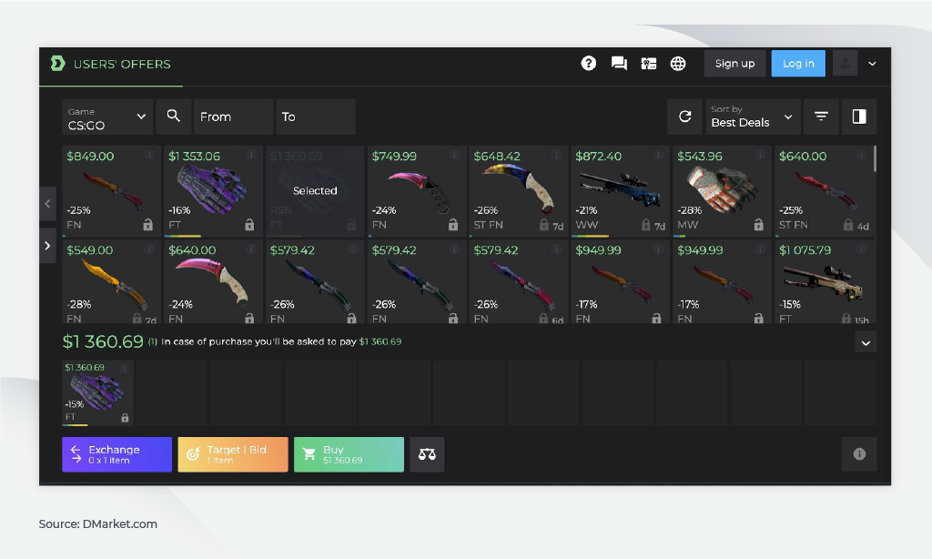Image resolution: width=932 pixels, height=559 pixels.
Task: Click the balance scales compare icon
Action: click(427, 454)
